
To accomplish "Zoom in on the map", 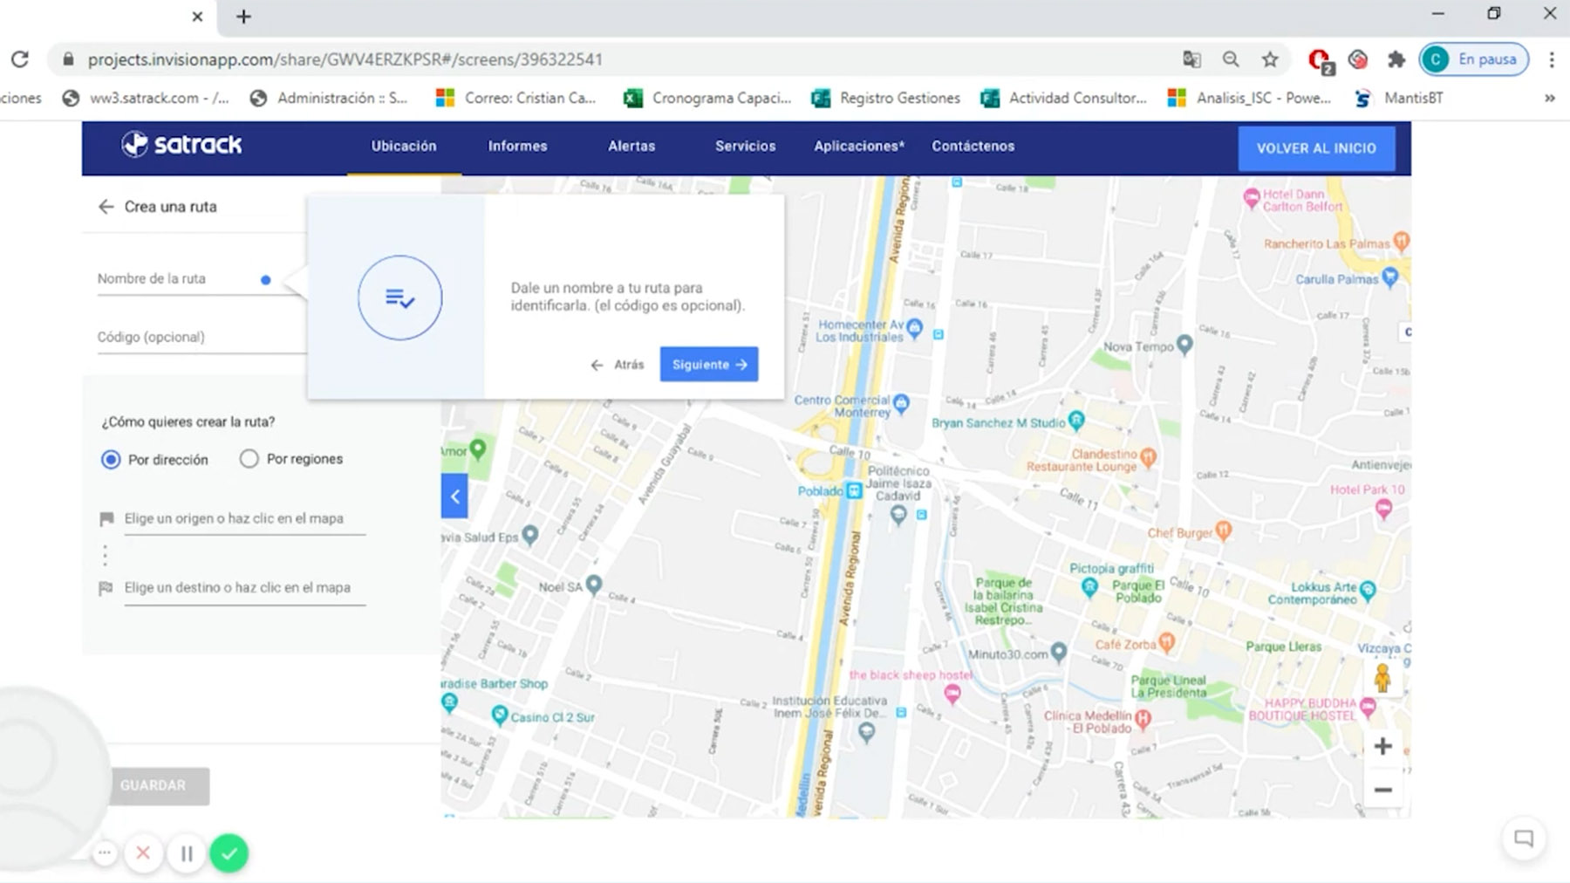I will (1382, 746).
